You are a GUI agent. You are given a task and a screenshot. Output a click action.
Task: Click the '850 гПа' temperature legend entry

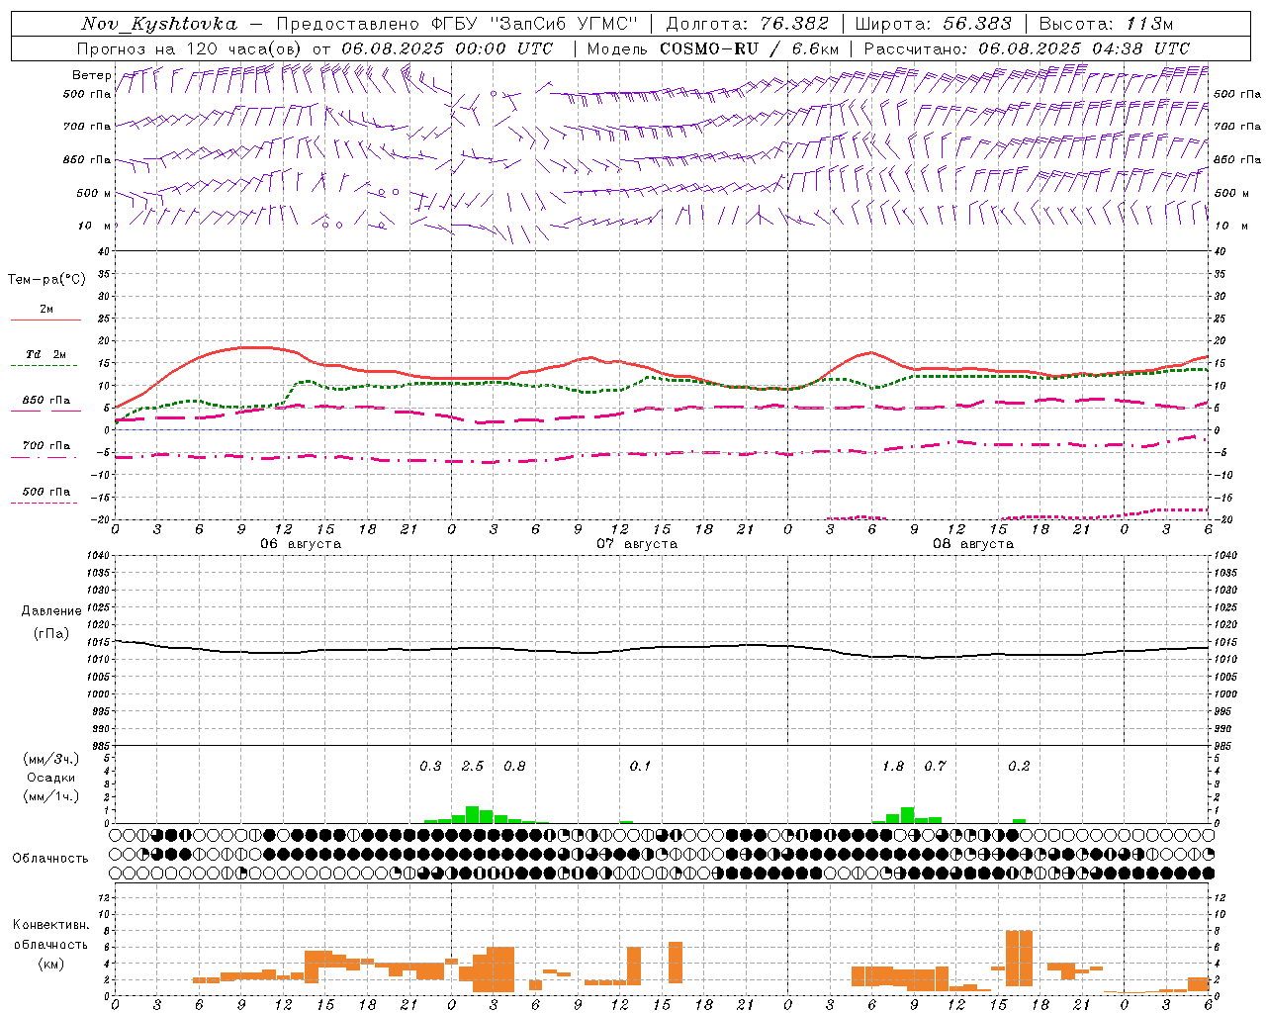(x=46, y=401)
